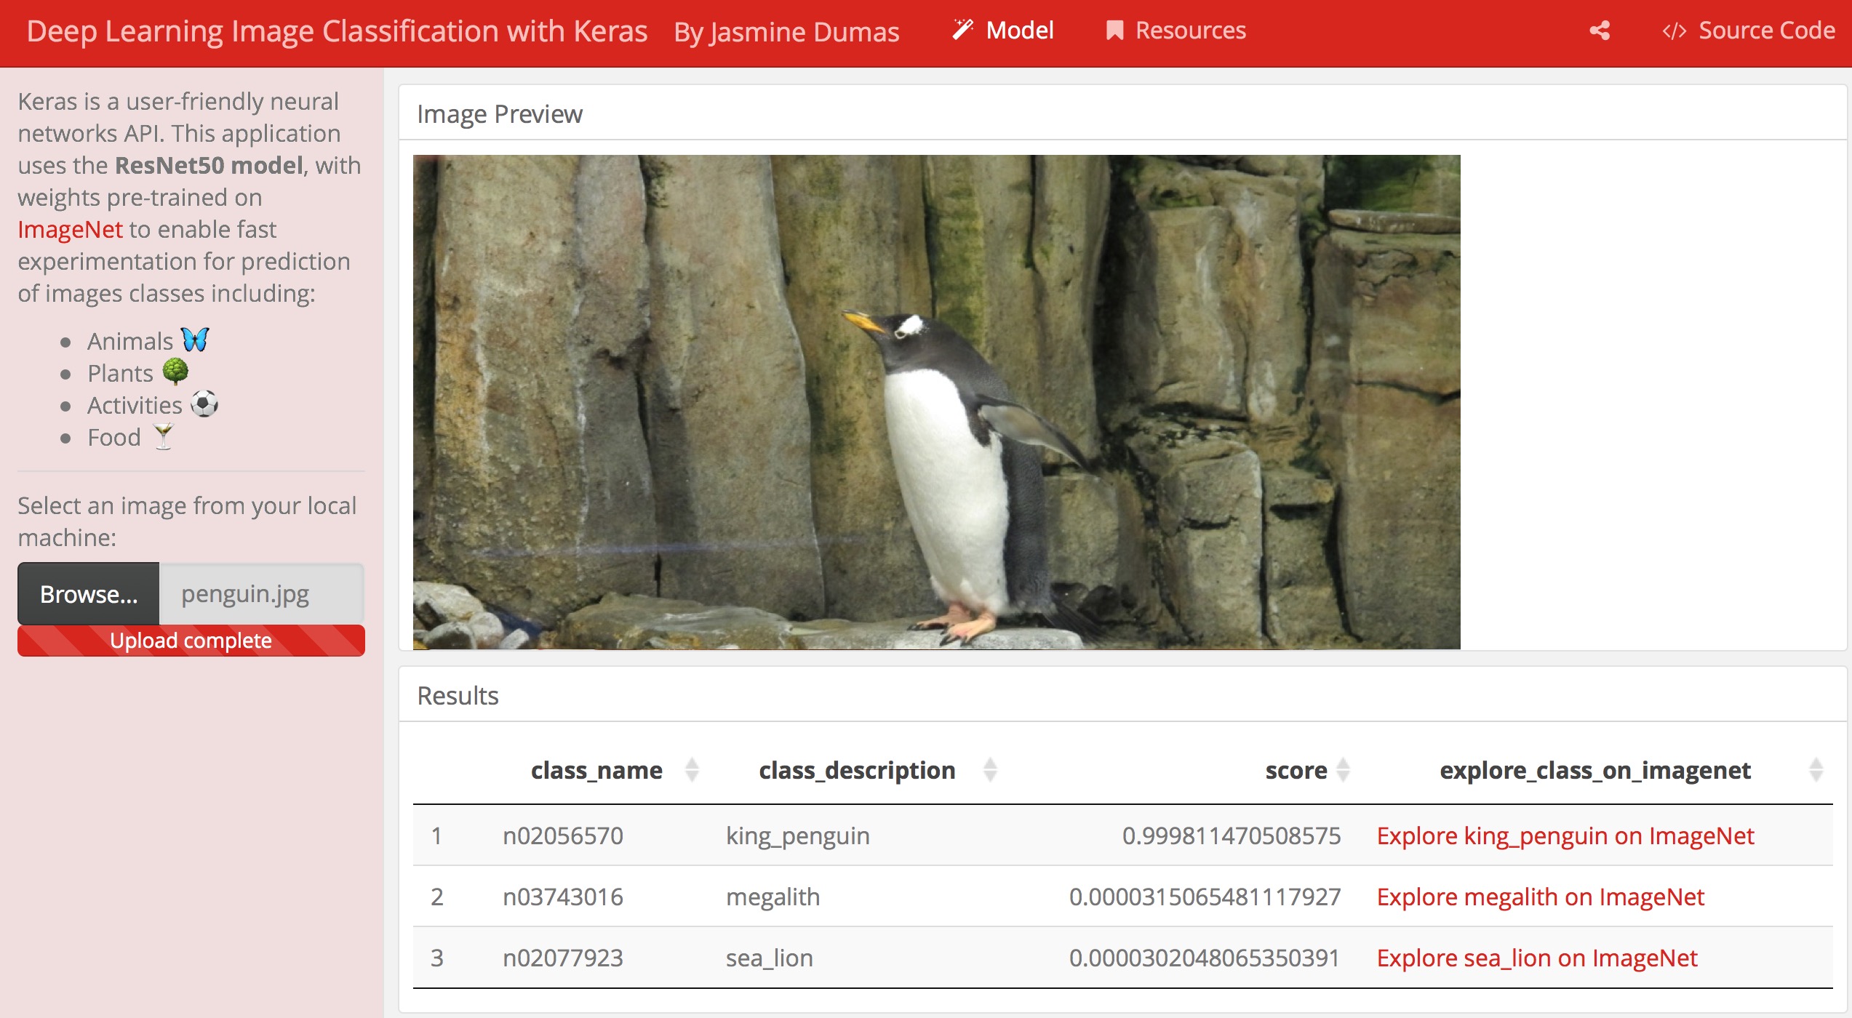Sort table by class_description column arrows

(x=990, y=770)
